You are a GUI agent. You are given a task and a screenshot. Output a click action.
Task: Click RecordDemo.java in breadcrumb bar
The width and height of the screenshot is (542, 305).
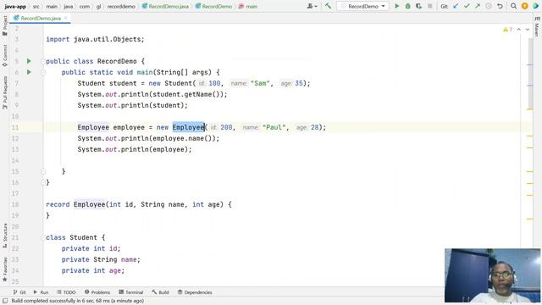coord(166,6)
